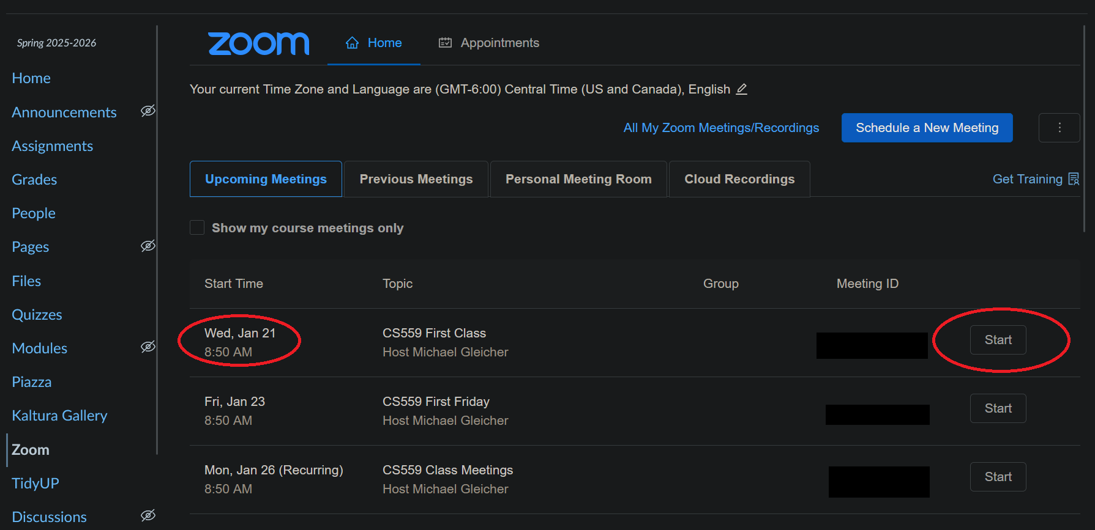
Task: Click the house icon beside Home tab
Action: coord(352,43)
